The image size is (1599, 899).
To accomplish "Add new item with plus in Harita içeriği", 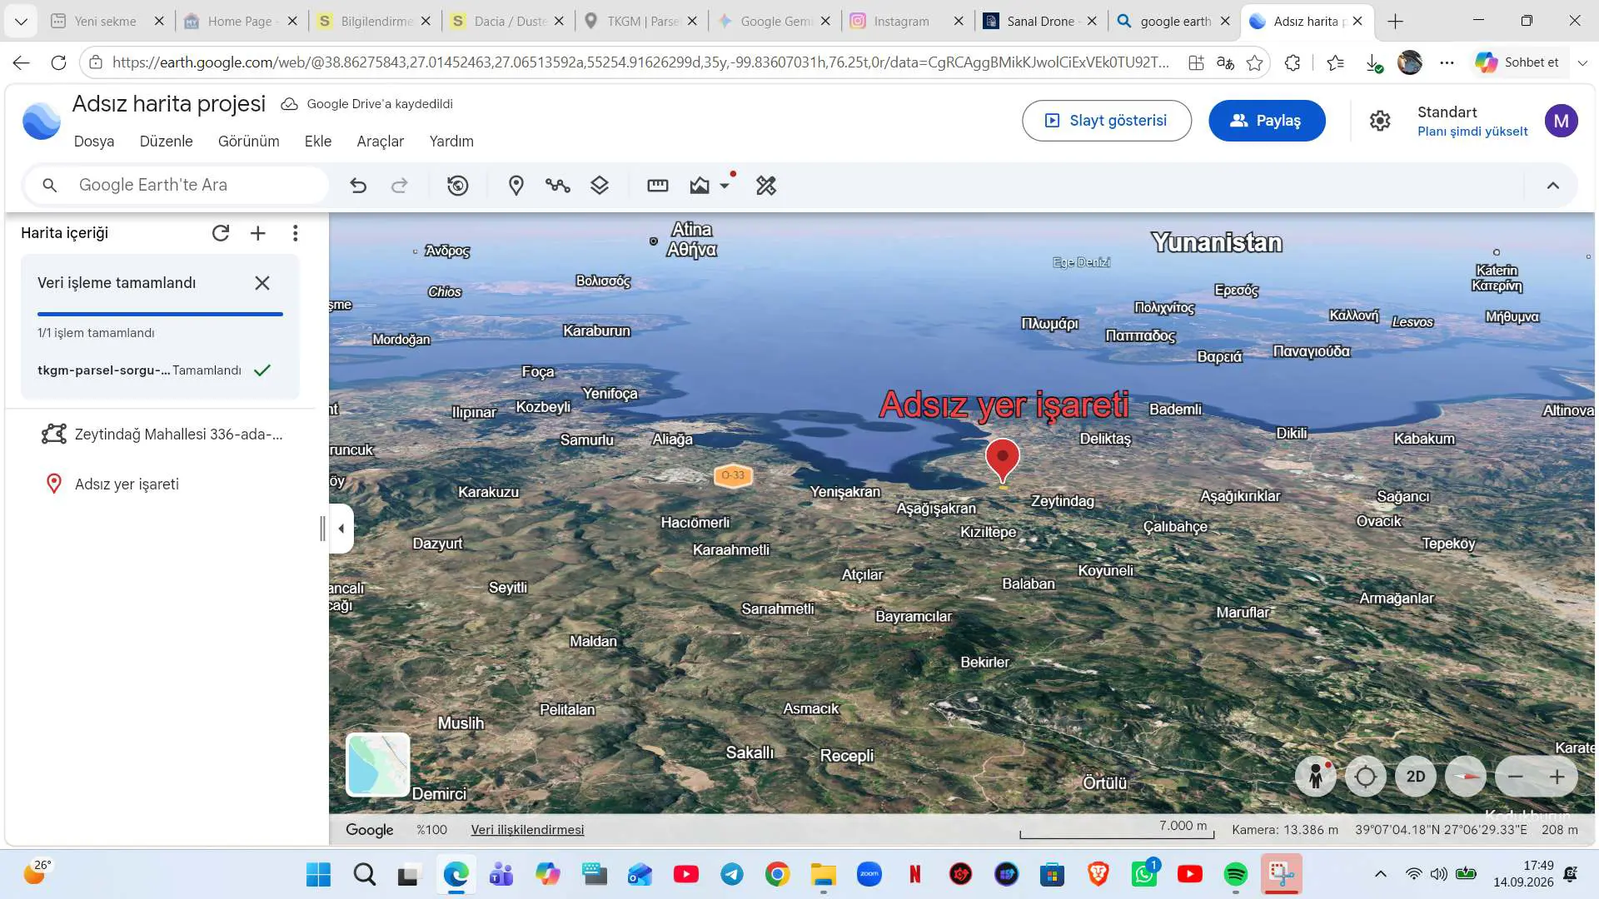I will [258, 233].
